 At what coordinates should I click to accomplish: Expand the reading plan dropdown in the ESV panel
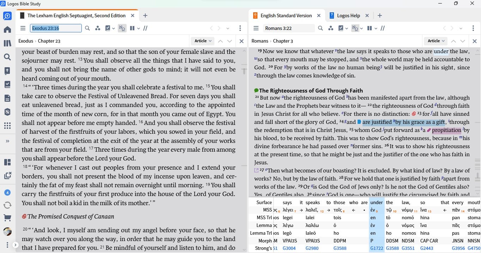pyautogui.click(x=347, y=29)
